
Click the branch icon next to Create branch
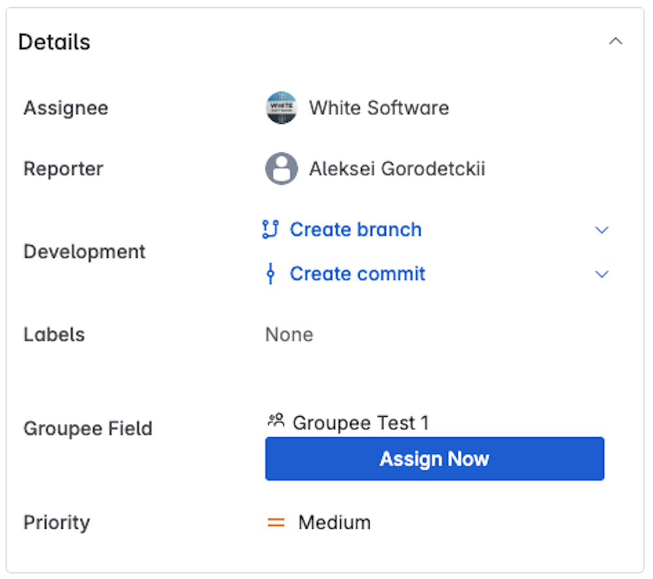click(x=271, y=229)
